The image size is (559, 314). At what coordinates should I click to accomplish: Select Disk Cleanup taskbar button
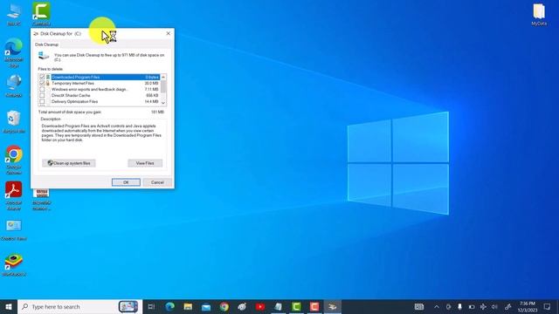tap(333, 306)
